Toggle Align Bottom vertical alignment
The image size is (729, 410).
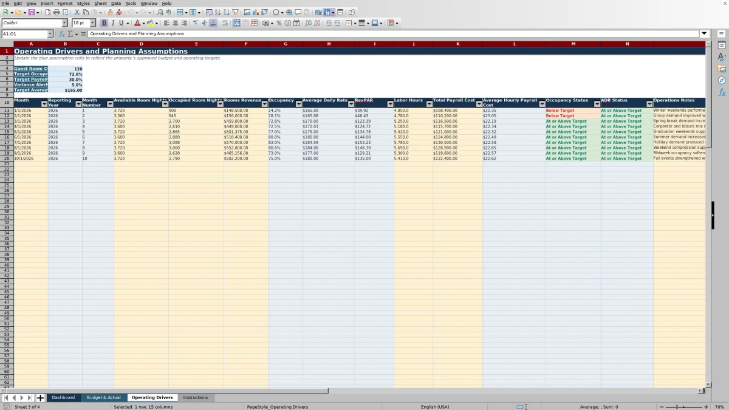pyautogui.click(x=213, y=23)
